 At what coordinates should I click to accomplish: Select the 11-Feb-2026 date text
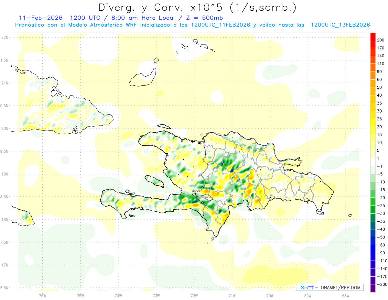41,18
